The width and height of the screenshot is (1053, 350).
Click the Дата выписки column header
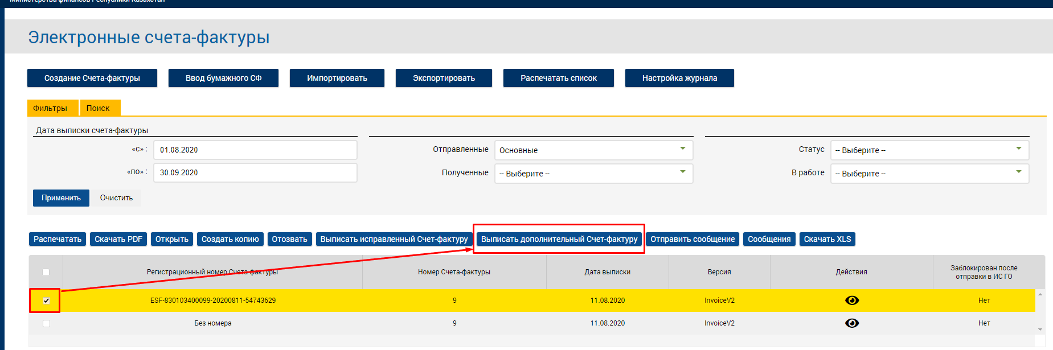coord(607,272)
